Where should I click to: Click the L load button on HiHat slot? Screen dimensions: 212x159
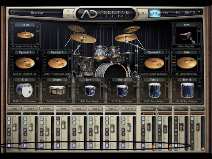(12, 25)
